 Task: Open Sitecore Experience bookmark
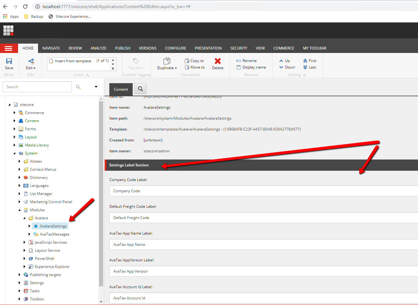(69, 17)
